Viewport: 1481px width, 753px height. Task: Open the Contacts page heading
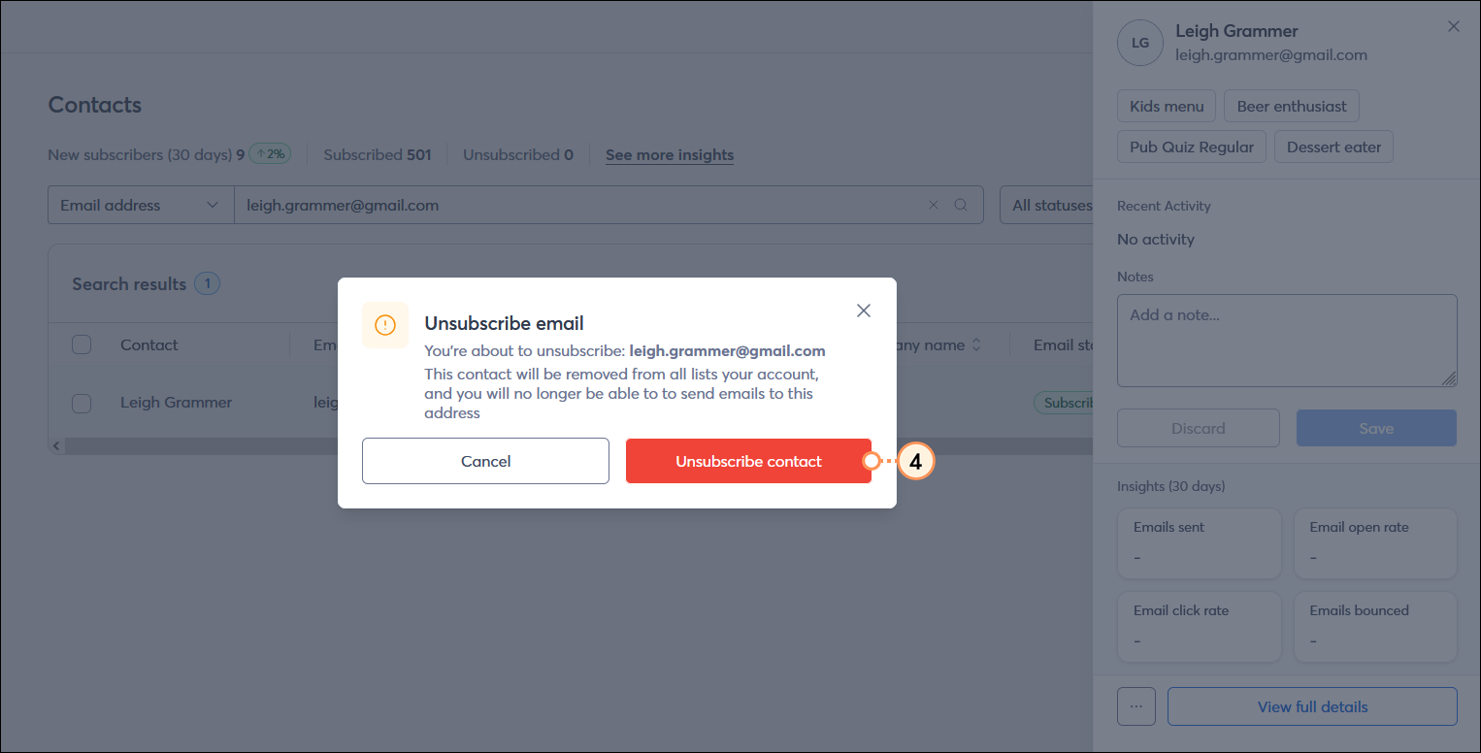click(94, 105)
